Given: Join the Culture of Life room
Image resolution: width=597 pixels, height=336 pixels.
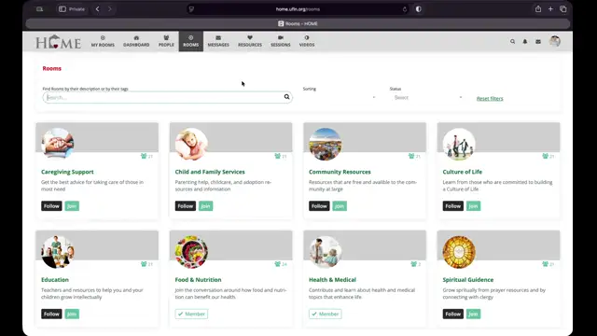Looking at the screenshot, I should (x=473, y=206).
